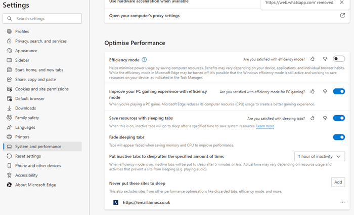Click the https://email.ionos.co.uk entry
Viewport: 354px width, 215px height.
coord(146,202)
